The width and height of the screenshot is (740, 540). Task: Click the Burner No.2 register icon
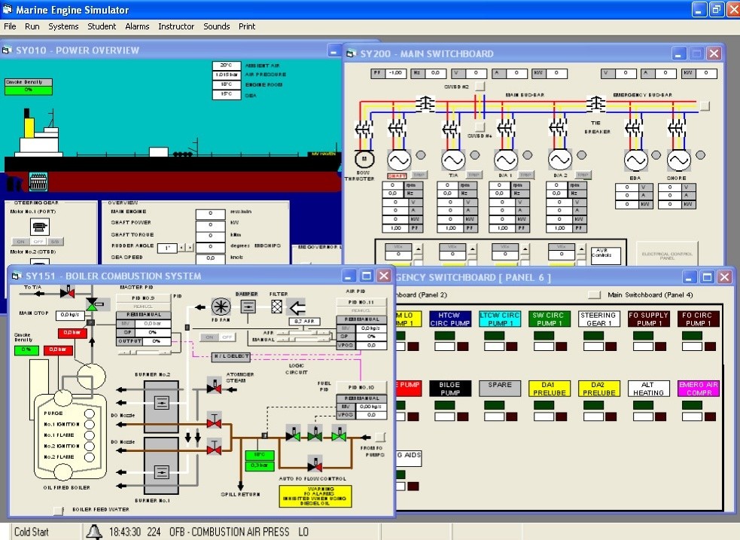pos(160,403)
